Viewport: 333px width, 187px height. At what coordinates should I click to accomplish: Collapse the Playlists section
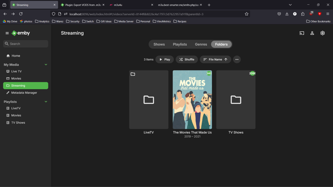pyautogui.click(x=46, y=102)
